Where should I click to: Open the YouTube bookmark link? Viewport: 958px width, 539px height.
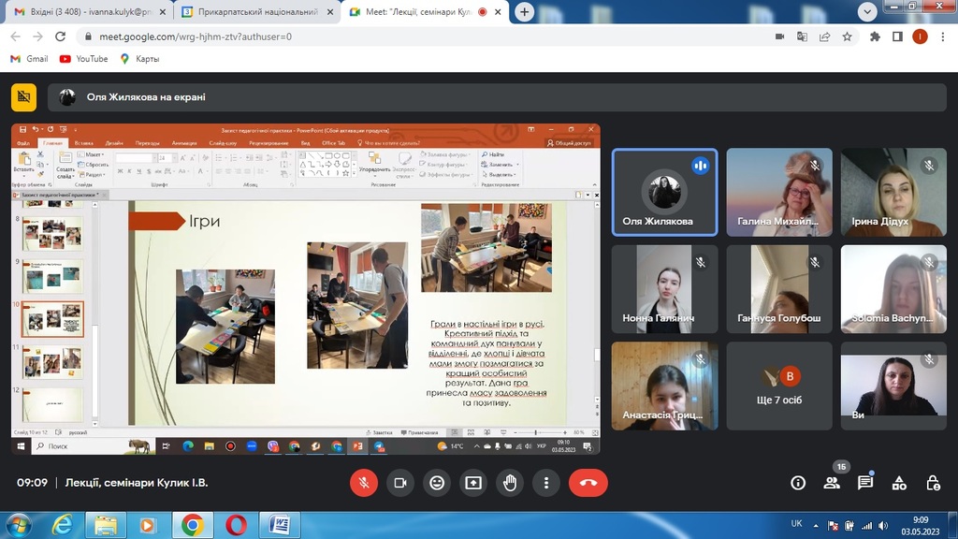[83, 59]
